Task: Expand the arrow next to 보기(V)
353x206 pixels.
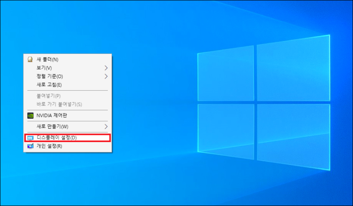Action: [x=106, y=68]
